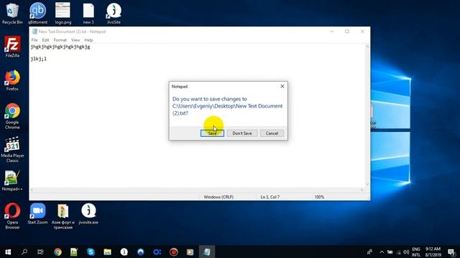Show hidden system tray icons
Image resolution: width=460 pixels, height=258 pixels.
[382, 252]
